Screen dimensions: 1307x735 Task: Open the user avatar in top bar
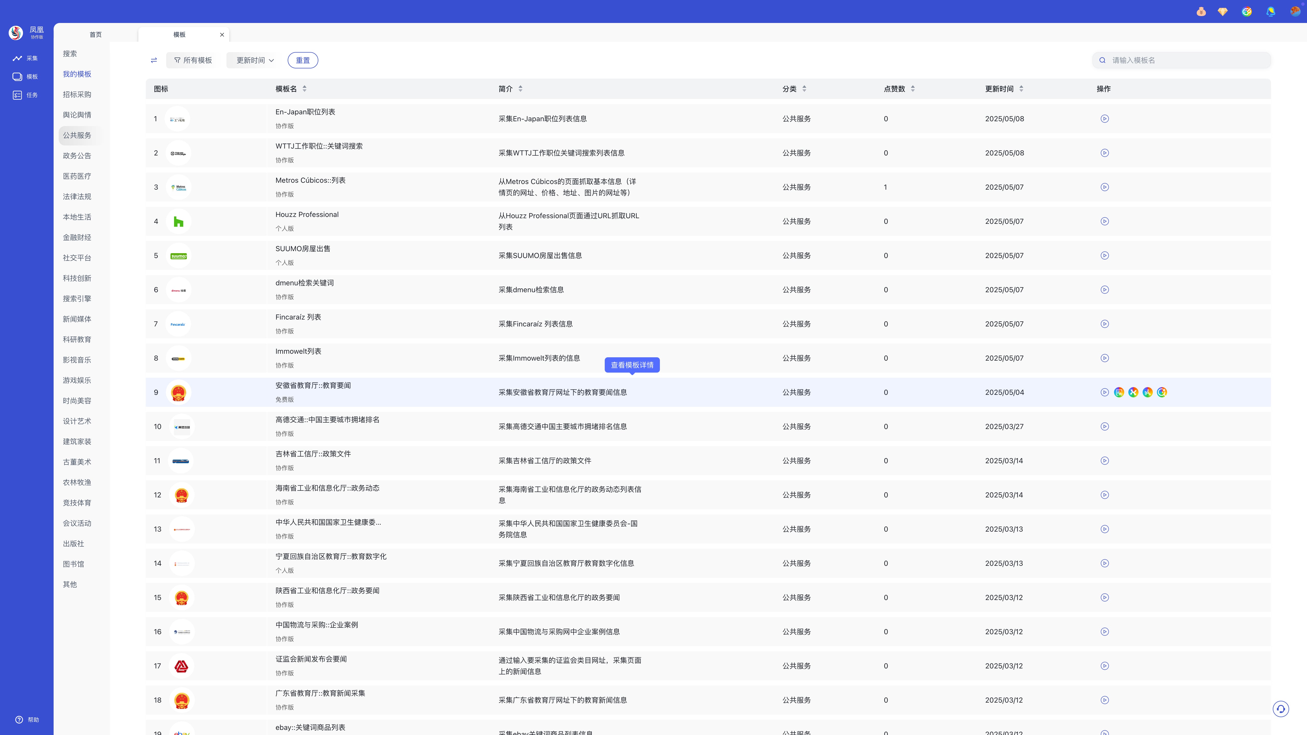click(1295, 11)
